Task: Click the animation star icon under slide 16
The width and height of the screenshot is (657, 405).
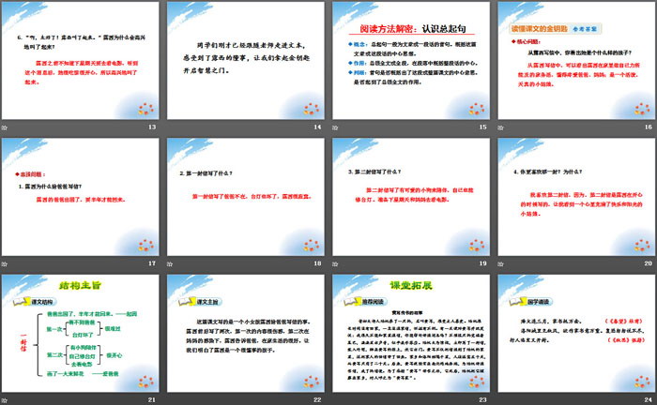Action: 498,127
